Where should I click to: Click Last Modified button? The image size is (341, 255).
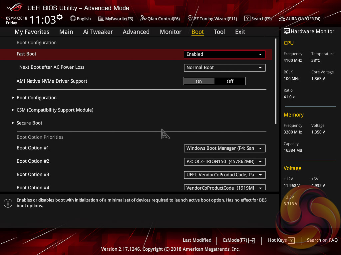point(197,240)
